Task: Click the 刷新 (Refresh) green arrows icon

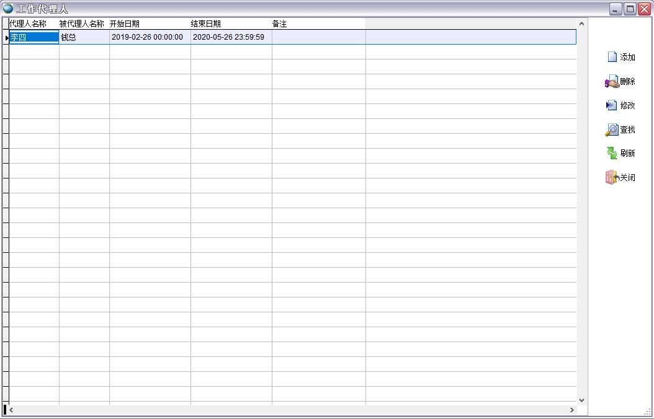Action: click(x=612, y=153)
